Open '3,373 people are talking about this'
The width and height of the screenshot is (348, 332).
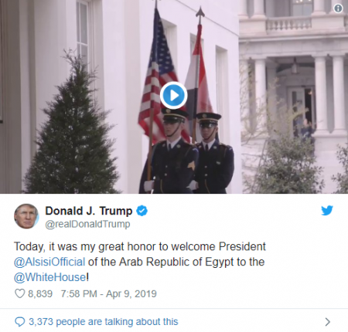[x=104, y=322]
